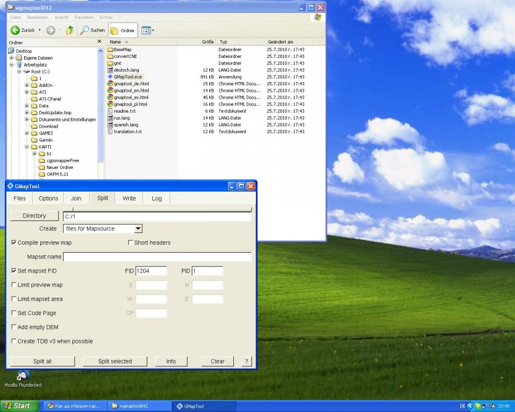
Task: Disable the Compile preview map checkbox
Action: [x=14, y=242]
